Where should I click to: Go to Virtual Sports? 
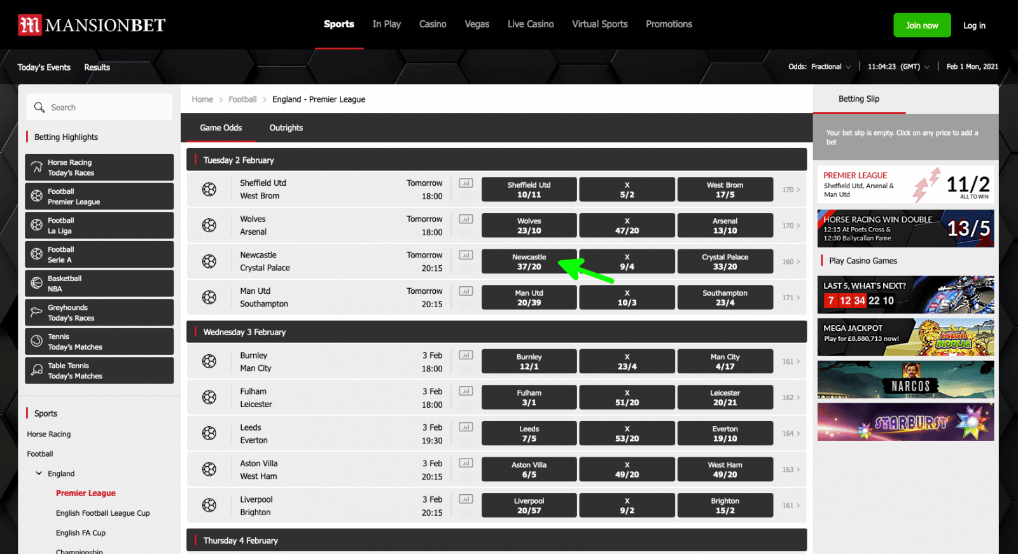[x=600, y=24]
